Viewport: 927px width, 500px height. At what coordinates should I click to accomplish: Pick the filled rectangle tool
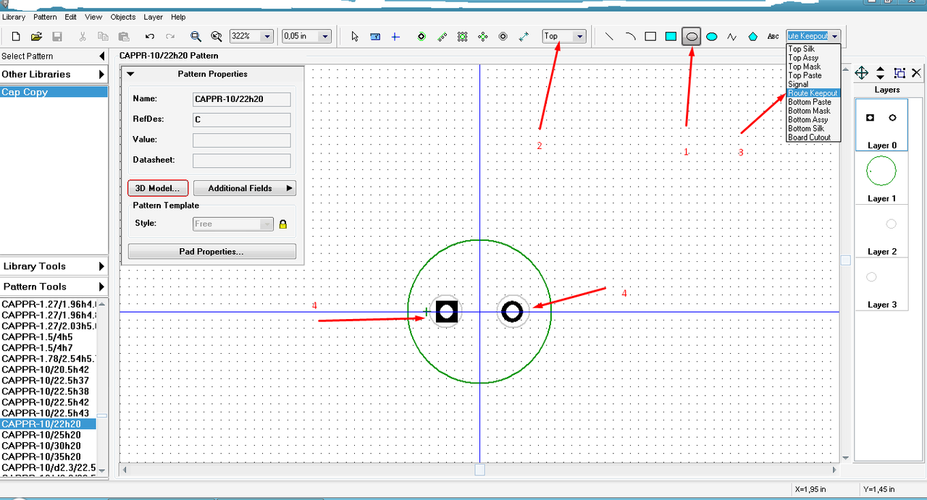671,36
